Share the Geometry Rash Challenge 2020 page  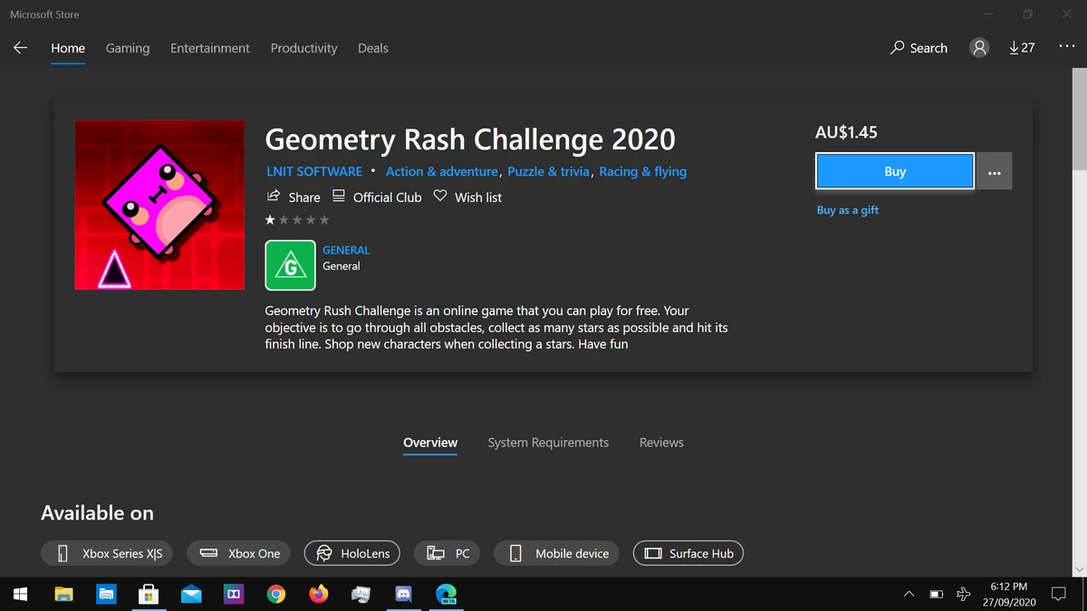[293, 196]
